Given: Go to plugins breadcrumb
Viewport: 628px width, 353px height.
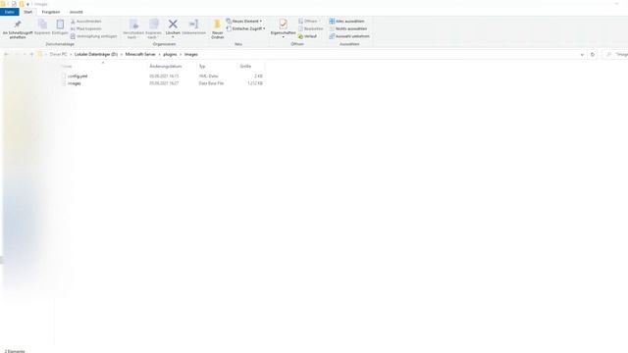Looking at the screenshot, I should point(170,55).
